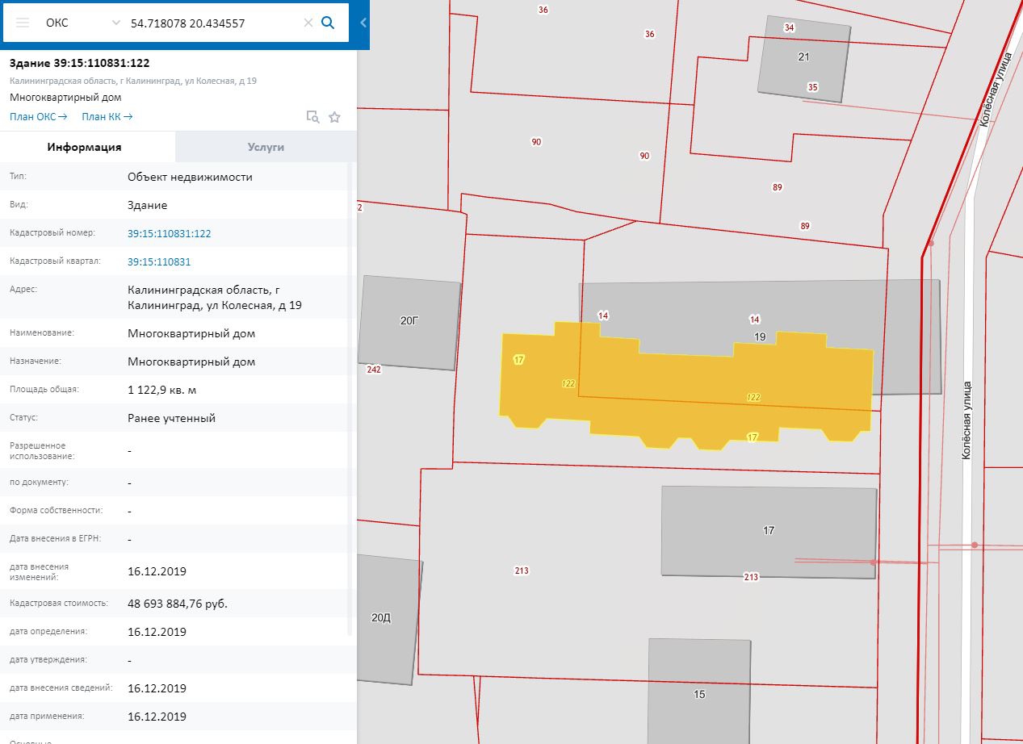
Task: Open cadastral quarter 39:15:110831 link
Action: 159,262
